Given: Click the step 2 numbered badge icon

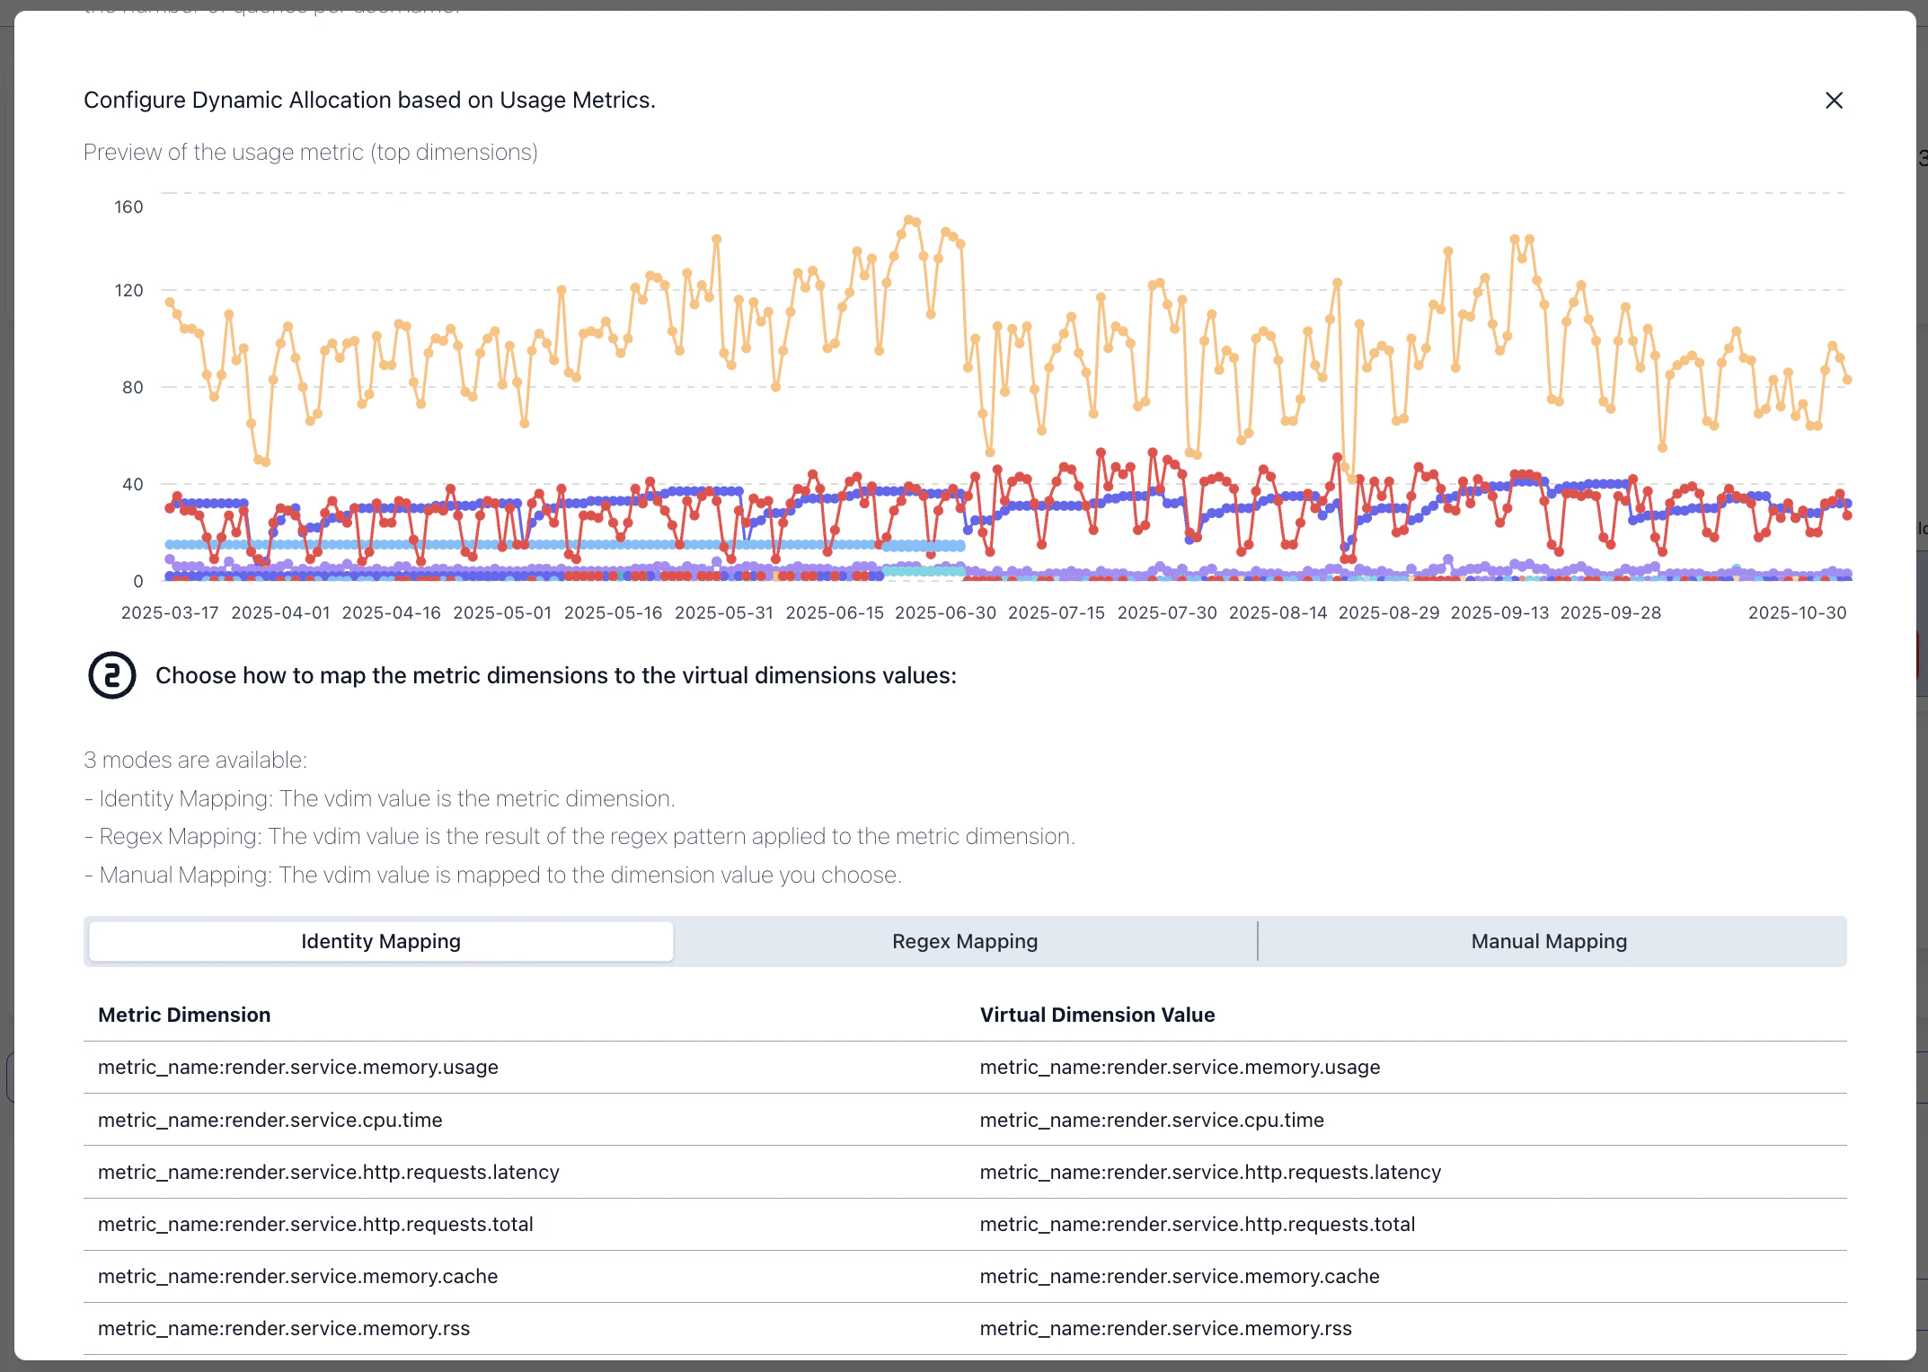Looking at the screenshot, I should pos(111,675).
